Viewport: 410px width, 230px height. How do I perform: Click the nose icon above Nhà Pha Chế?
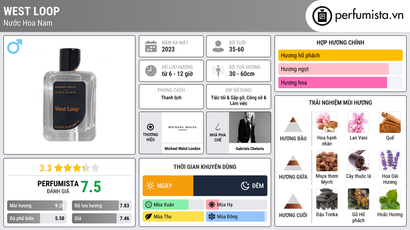[x=217, y=127]
